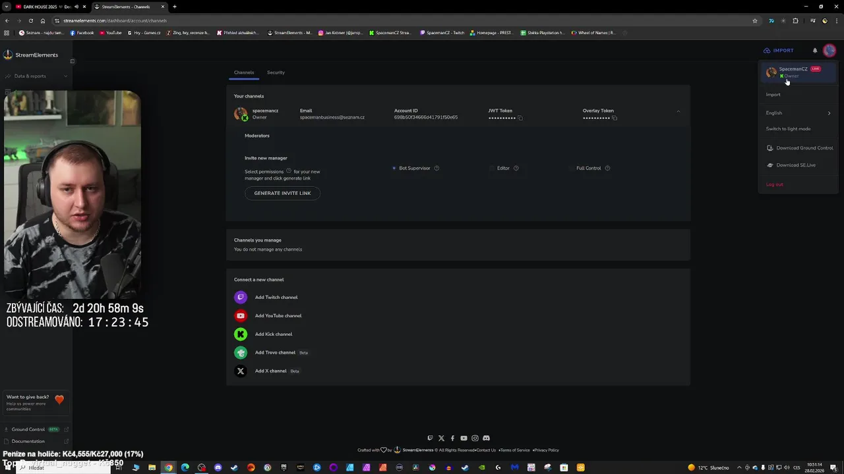This screenshot has height=474, width=844.
Task: Expand Data & reports sidebar section
Action: click(36, 76)
